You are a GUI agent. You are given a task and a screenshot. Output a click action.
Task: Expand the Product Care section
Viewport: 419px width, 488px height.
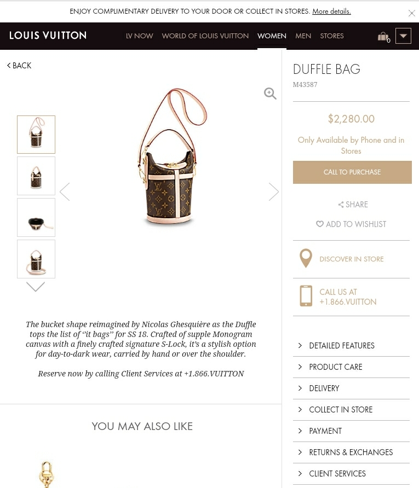pyautogui.click(x=351, y=367)
